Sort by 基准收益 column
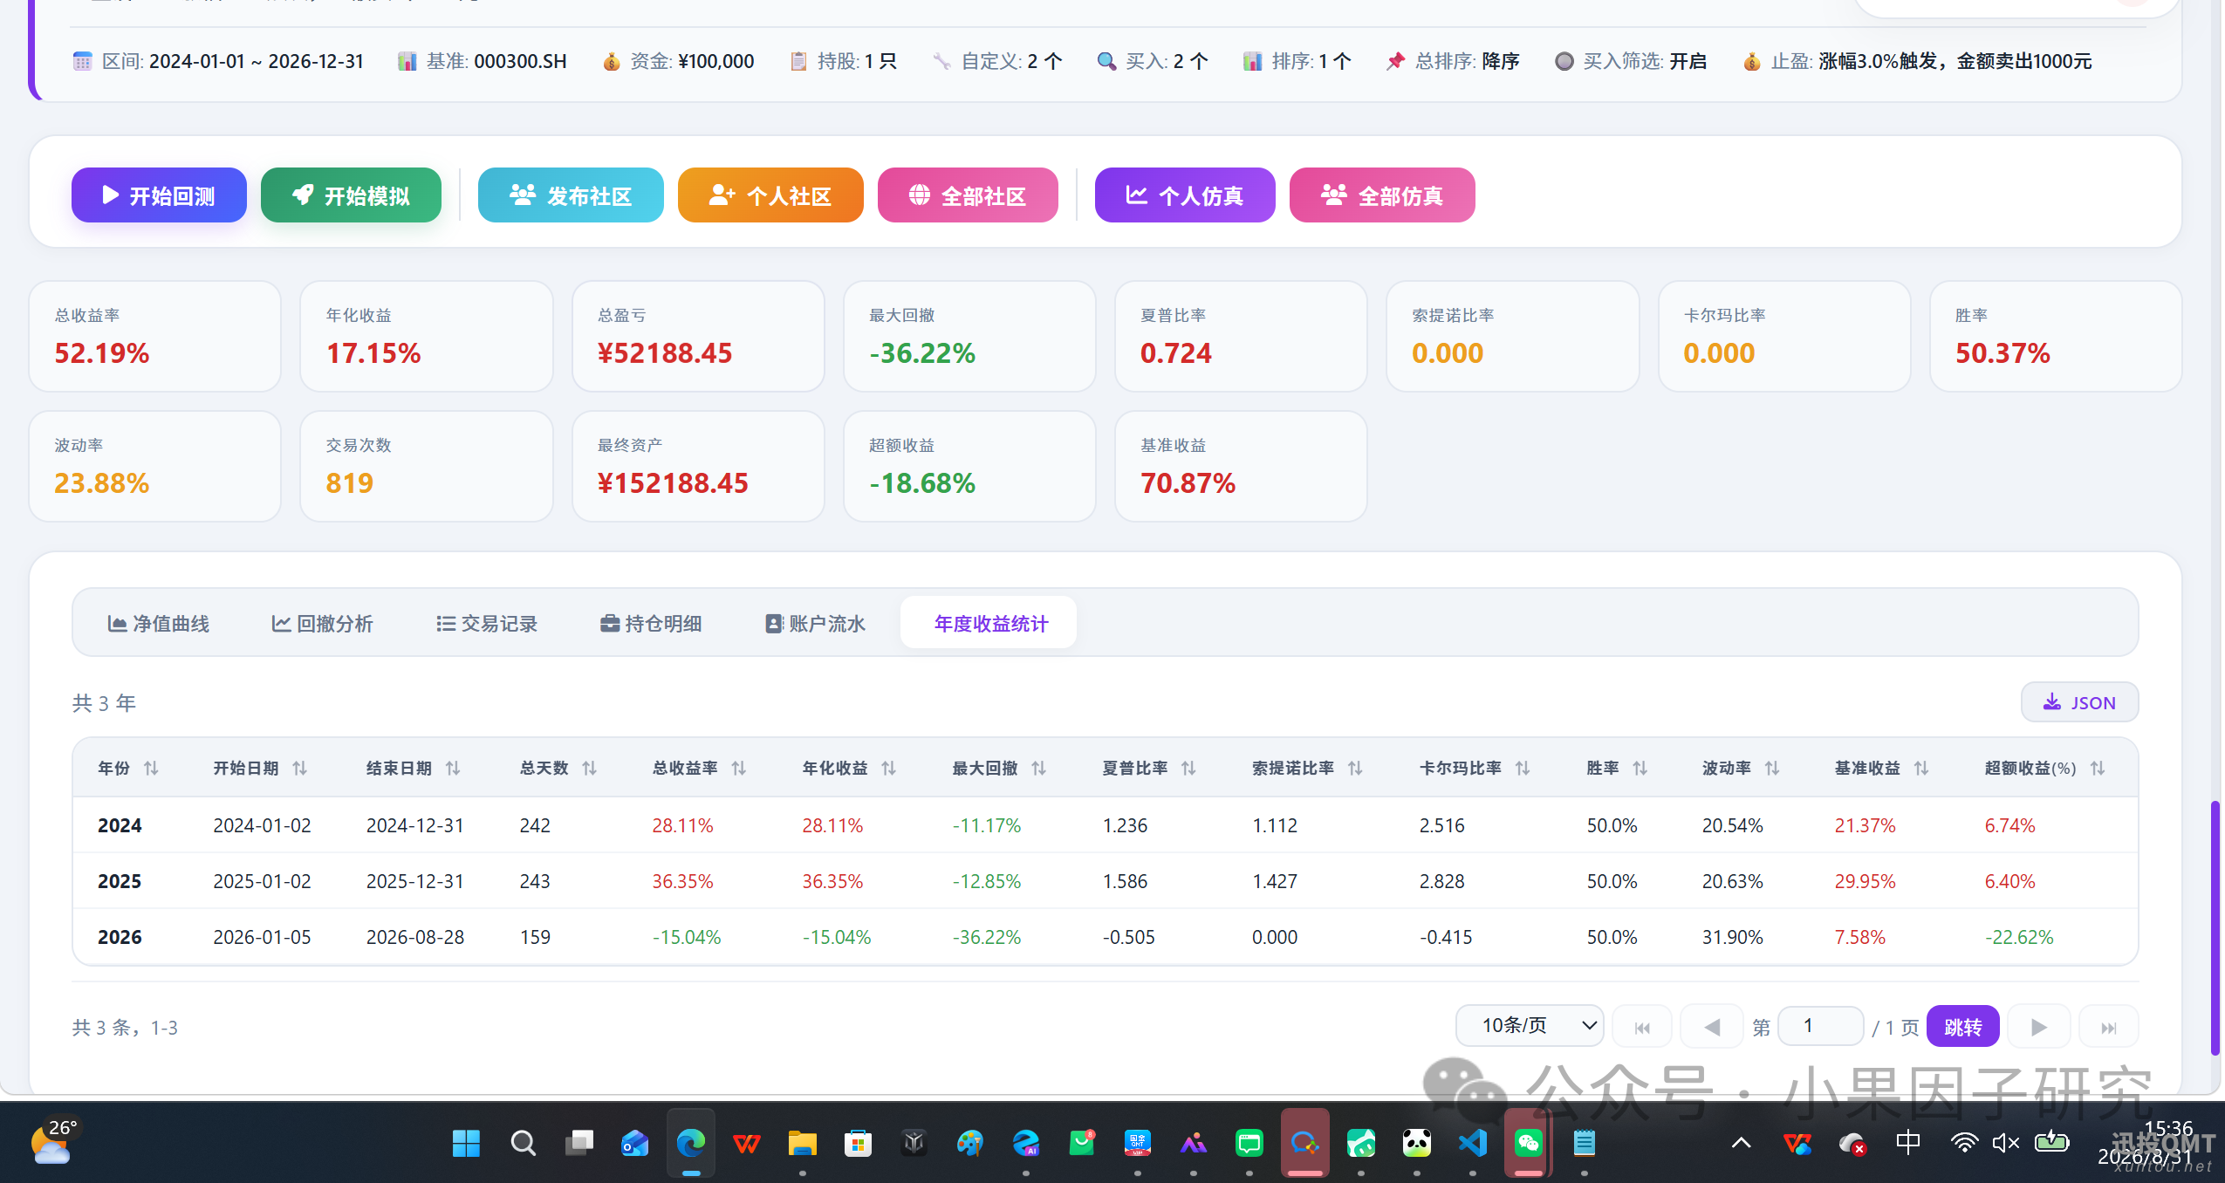 (x=1920, y=769)
